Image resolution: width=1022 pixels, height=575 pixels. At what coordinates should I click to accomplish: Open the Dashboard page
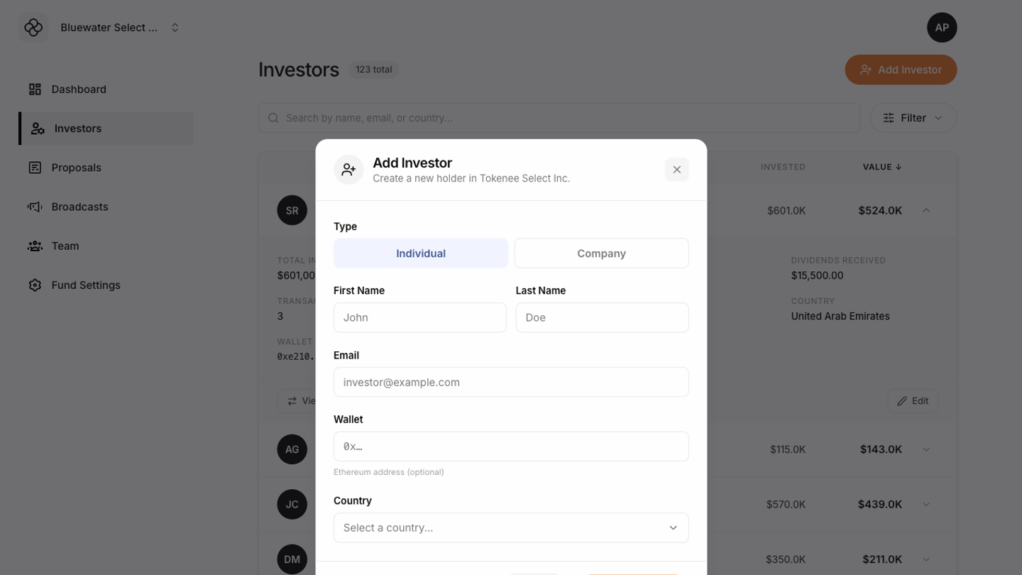tap(79, 89)
